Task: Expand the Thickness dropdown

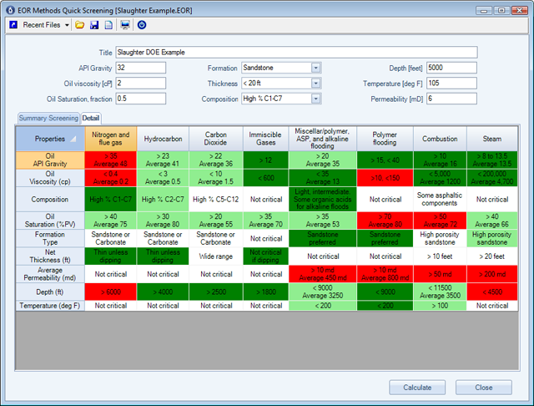Action: pyautogui.click(x=315, y=84)
